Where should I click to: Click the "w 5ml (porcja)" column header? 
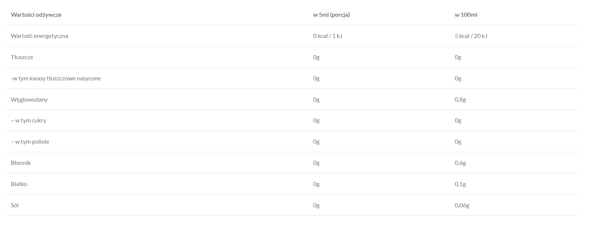click(x=331, y=15)
